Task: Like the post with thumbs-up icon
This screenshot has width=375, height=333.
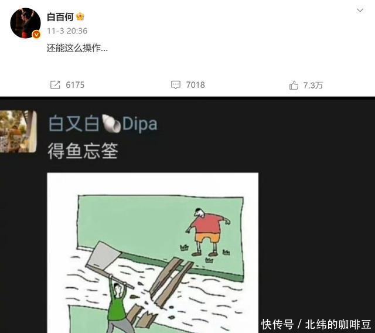Action: (294, 85)
